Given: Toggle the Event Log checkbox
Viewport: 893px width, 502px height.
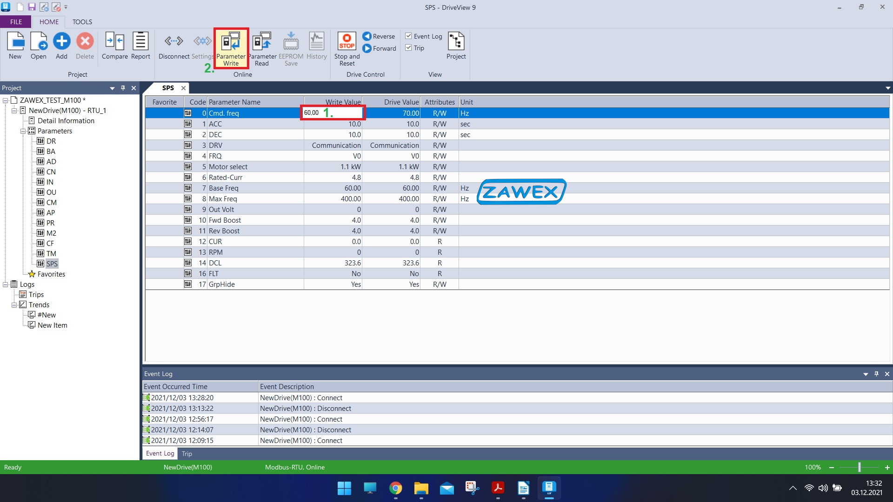Looking at the screenshot, I should point(408,35).
